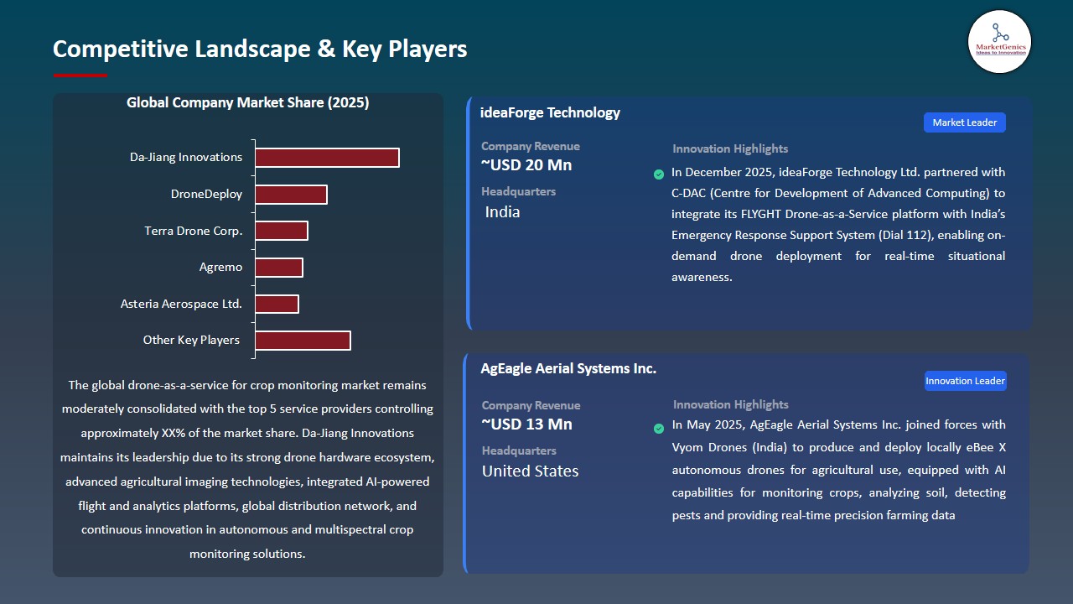Image resolution: width=1073 pixels, height=604 pixels.
Task: Click the 'DroneDeploy' axis label
Action: (x=206, y=194)
